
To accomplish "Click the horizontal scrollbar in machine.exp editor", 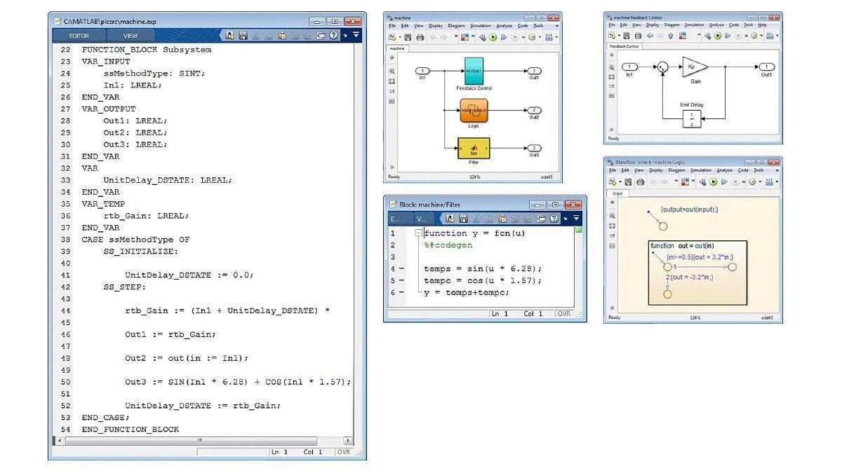I will pos(200,440).
